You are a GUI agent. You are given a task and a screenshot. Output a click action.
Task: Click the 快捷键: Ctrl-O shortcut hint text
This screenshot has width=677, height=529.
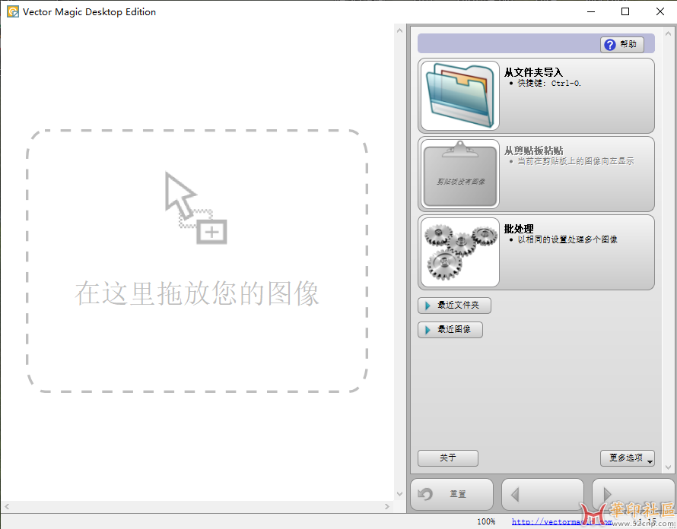click(549, 84)
